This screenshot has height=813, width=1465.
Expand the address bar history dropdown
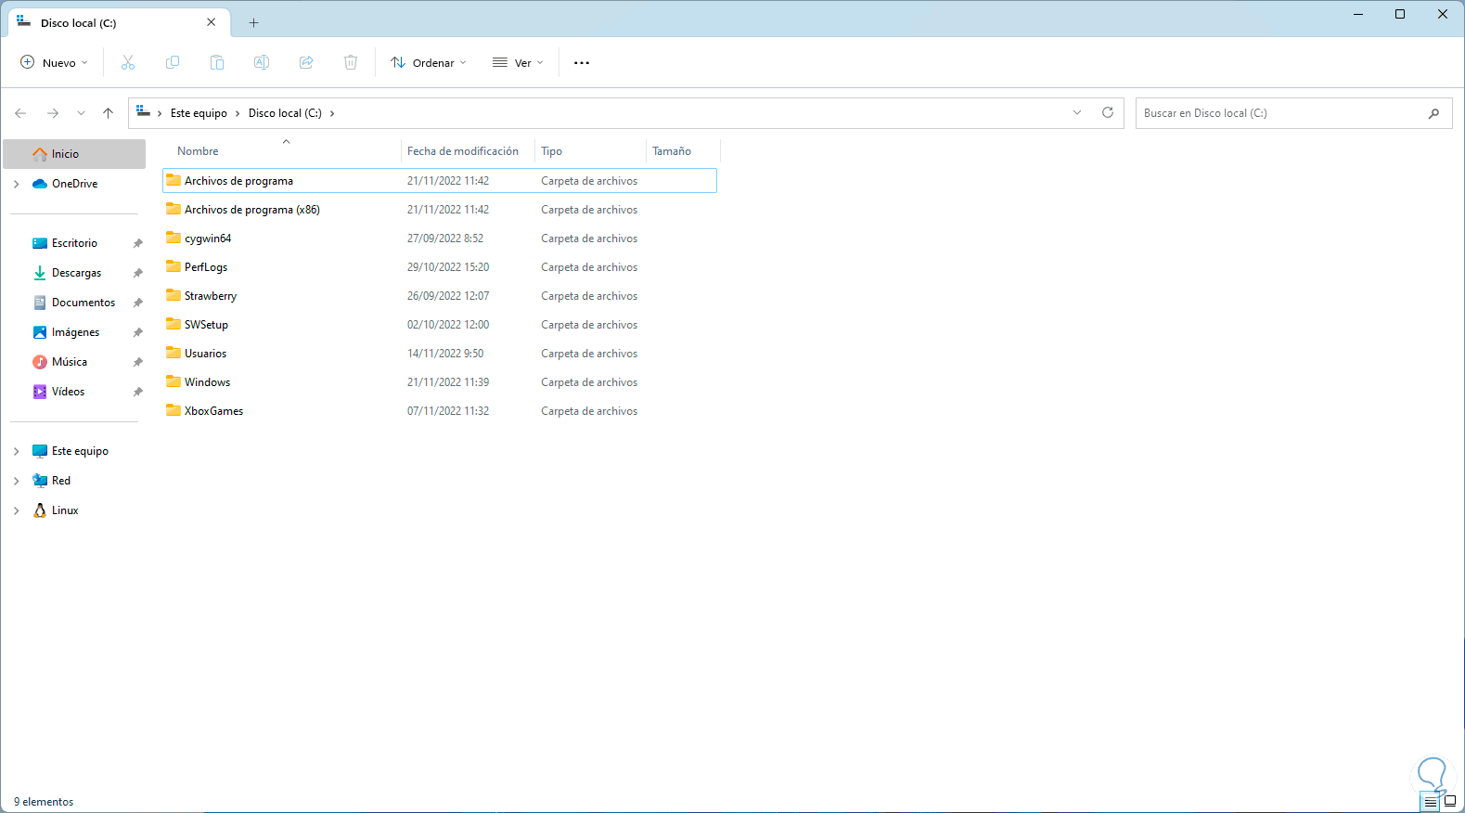pyautogui.click(x=1077, y=113)
